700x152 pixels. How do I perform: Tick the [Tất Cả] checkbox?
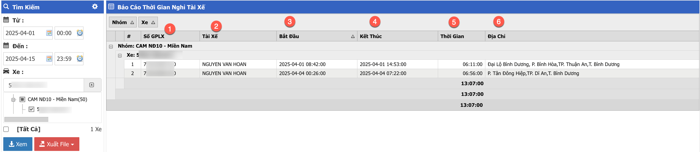pyautogui.click(x=6, y=129)
